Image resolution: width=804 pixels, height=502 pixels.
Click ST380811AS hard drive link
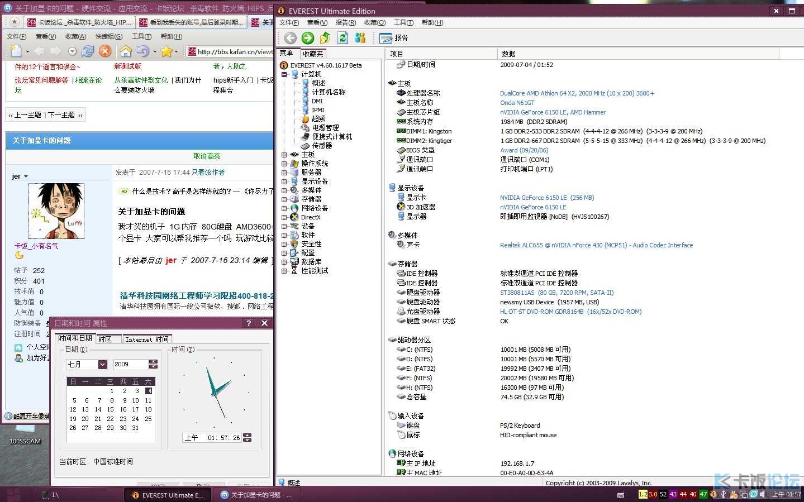click(556, 293)
